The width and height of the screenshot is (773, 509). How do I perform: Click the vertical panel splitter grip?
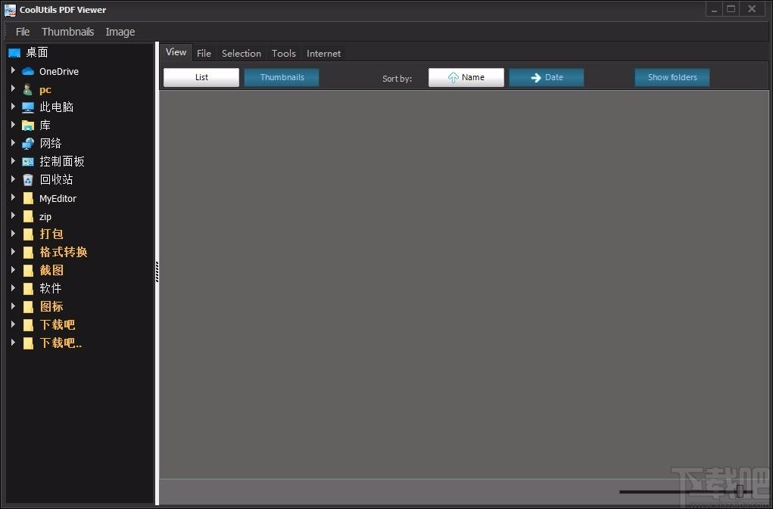pos(157,272)
